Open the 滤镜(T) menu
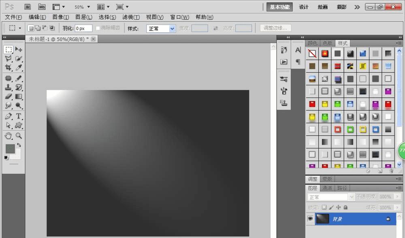 click(x=131, y=17)
